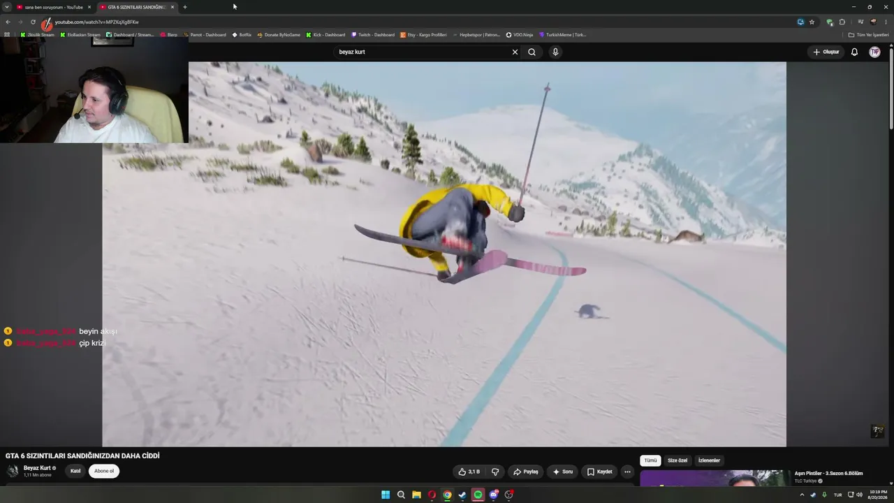The image size is (894, 503).
Task: Open a new browser tab
Action: coord(185,7)
